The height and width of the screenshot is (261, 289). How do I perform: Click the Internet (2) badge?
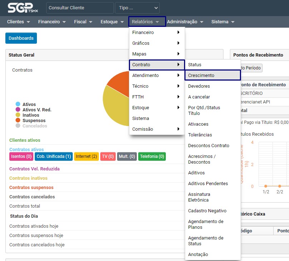coord(86,156)
